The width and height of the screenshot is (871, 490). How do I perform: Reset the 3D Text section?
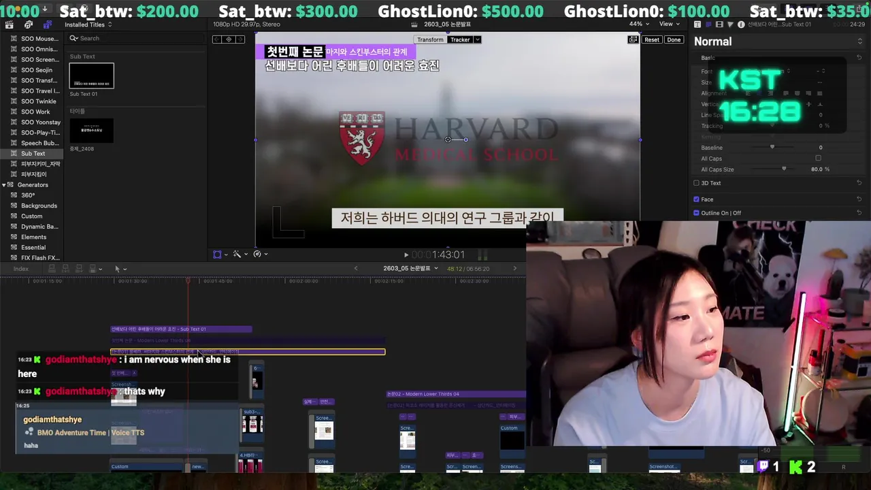pos(859,183)
